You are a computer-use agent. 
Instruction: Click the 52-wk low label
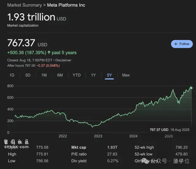(144, 154)
